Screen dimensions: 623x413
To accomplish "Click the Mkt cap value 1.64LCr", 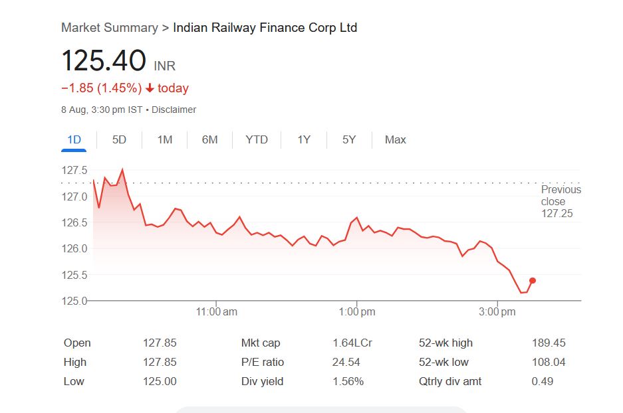I will coord(352,343).
